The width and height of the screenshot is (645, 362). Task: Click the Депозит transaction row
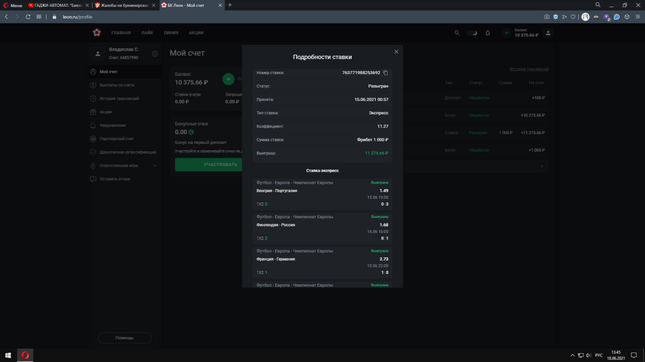click(476, 98)
